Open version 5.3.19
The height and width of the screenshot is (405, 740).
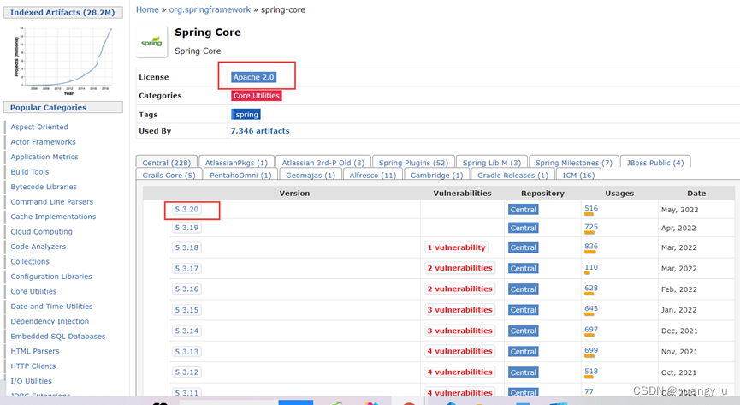pyautogui.click(x=186, y=228)
